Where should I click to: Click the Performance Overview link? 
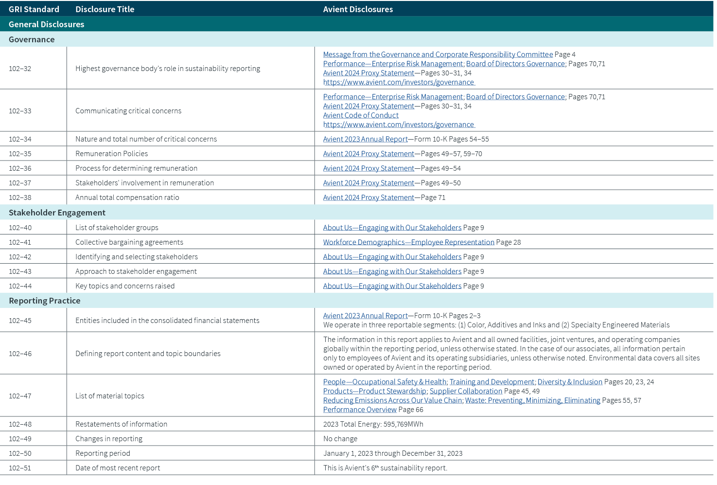pos(359,409)
